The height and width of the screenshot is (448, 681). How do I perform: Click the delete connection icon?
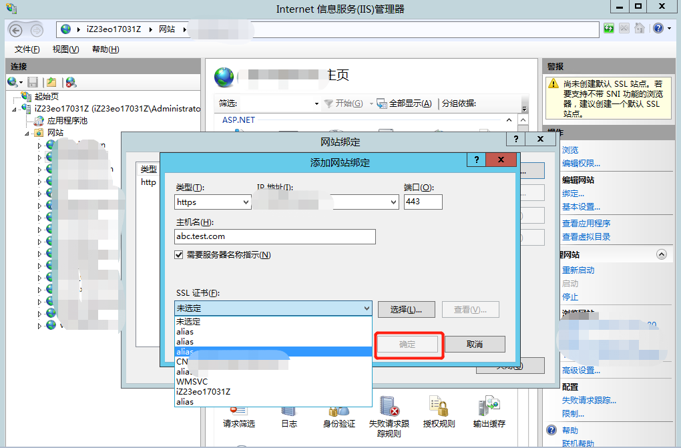click(x=71, y=82)
